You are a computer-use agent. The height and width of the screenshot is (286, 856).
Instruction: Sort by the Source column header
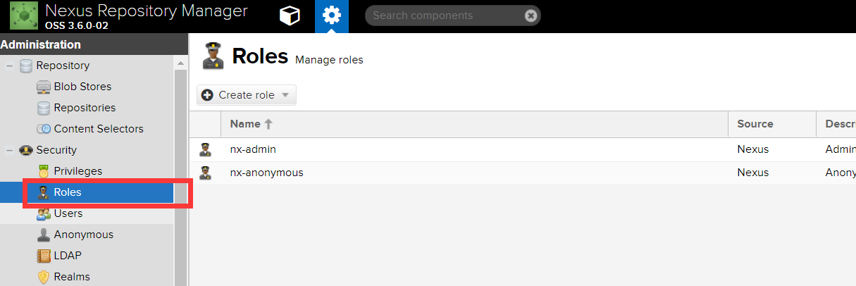coord(755,124)
